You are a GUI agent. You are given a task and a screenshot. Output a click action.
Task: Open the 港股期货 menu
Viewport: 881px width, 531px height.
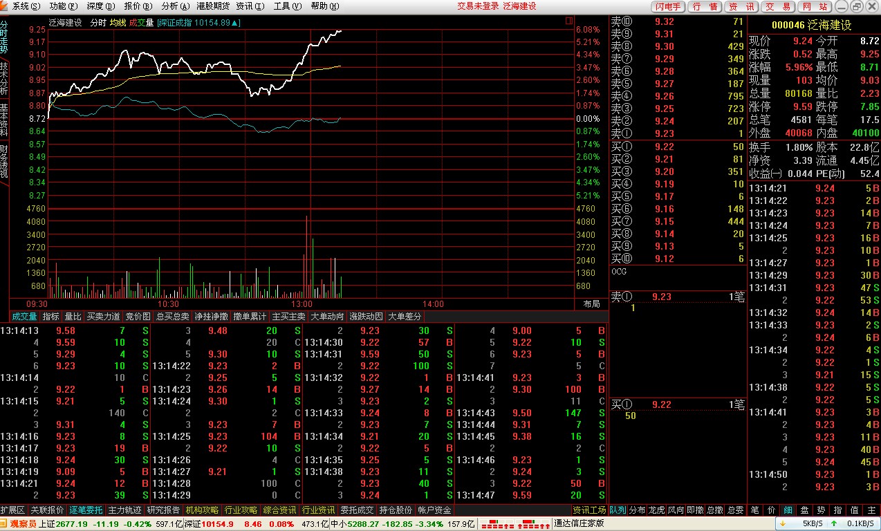tap(214, 6)
